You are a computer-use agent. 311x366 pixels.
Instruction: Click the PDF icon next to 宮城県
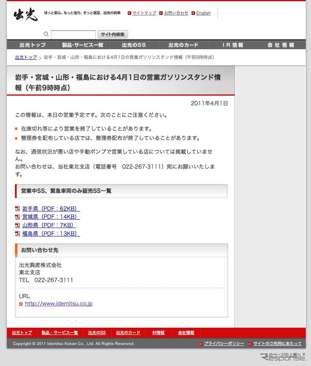[x=17, y=217]
